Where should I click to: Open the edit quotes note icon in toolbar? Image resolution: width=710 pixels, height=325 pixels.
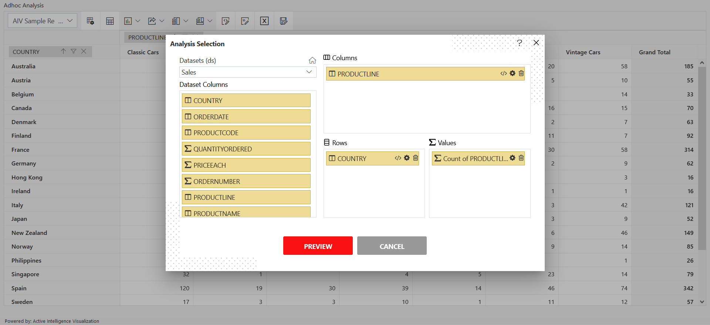point(245,21)
